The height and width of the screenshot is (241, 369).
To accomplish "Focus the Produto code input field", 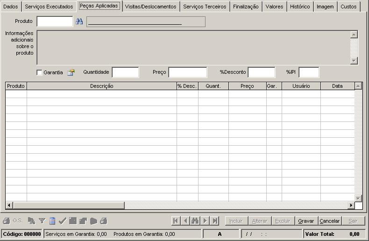I will (x=55, y=21).
